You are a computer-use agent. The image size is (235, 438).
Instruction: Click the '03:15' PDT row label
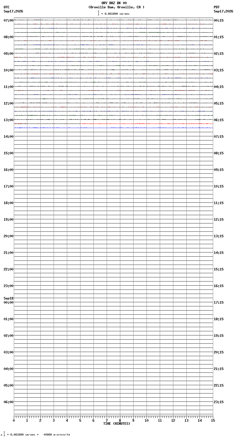click(219, 70)
